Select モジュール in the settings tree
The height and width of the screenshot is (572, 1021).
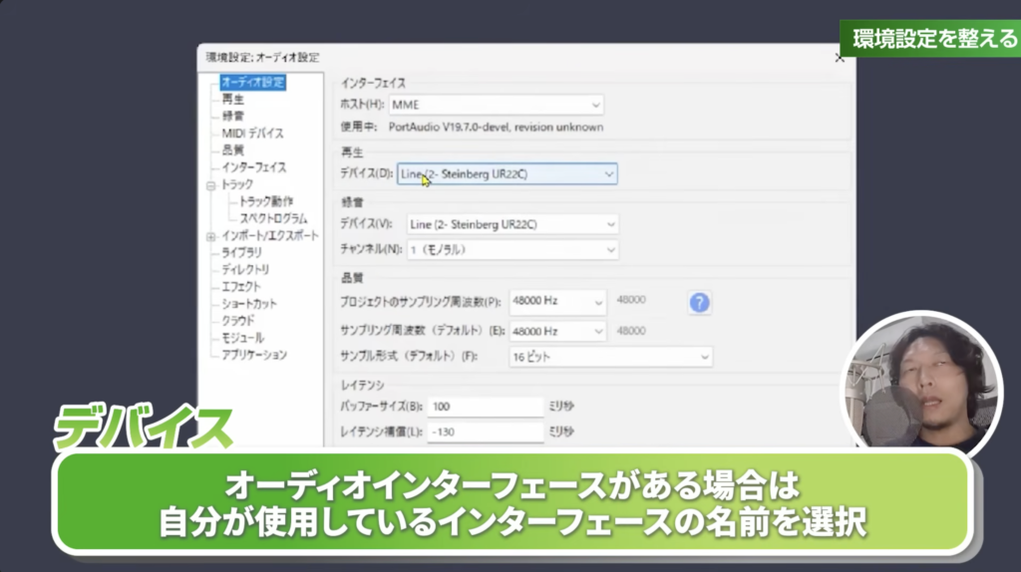pyautogui.click(x=242, y=338)
